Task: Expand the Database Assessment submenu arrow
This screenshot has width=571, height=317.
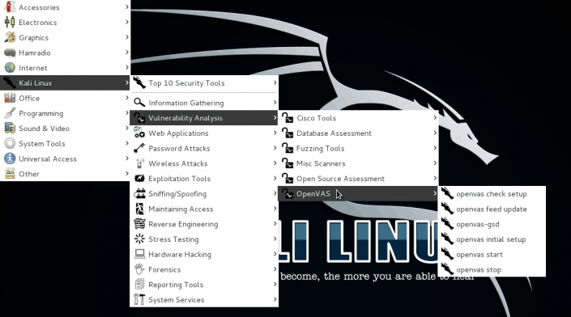Action: 435,133
